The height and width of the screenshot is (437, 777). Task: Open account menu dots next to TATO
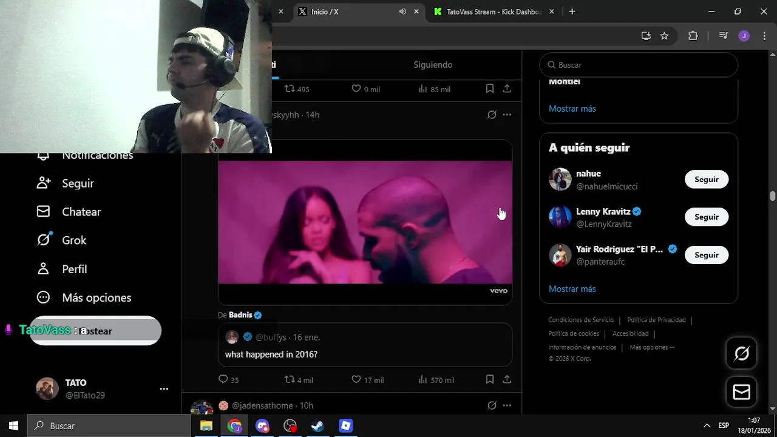pyautogui.click(x=164, y=389)
